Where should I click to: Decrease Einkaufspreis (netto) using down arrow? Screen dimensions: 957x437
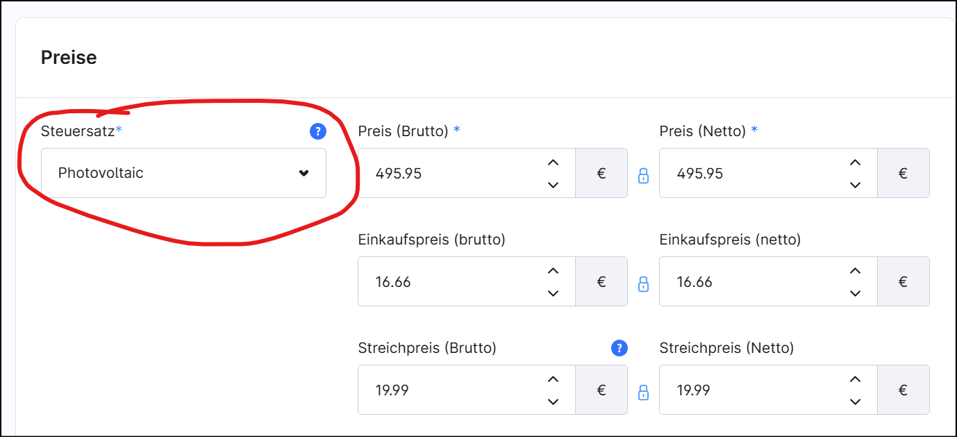point(855,293)
